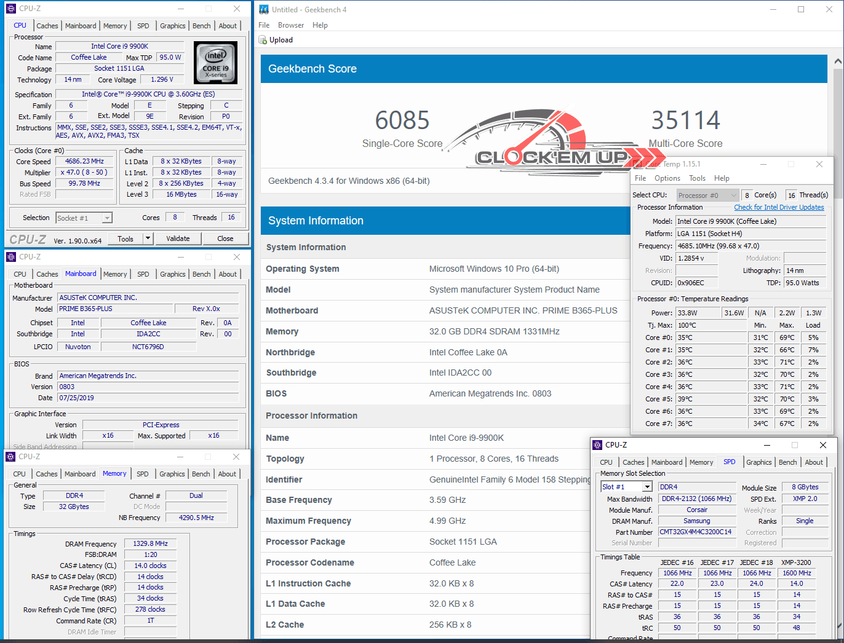Click the Upload icon in Geekbench toolbar

tap(263, 40)
